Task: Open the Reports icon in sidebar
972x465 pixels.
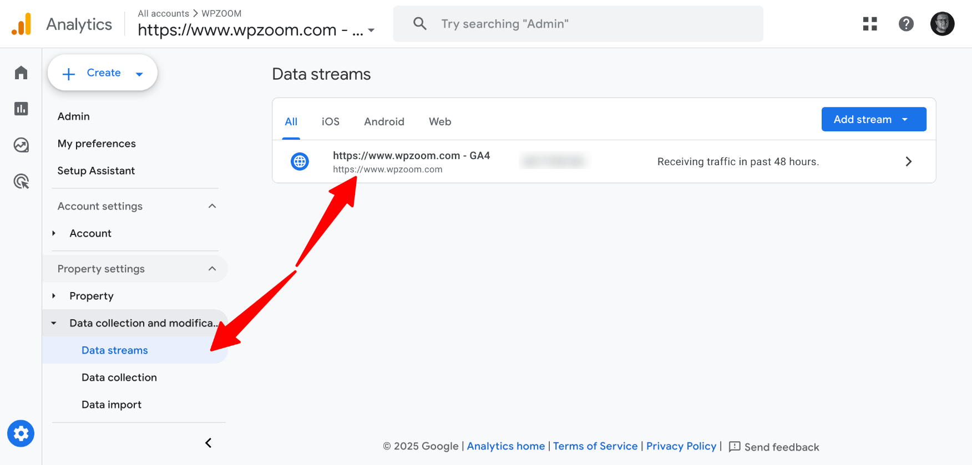Action: point(21,109)
